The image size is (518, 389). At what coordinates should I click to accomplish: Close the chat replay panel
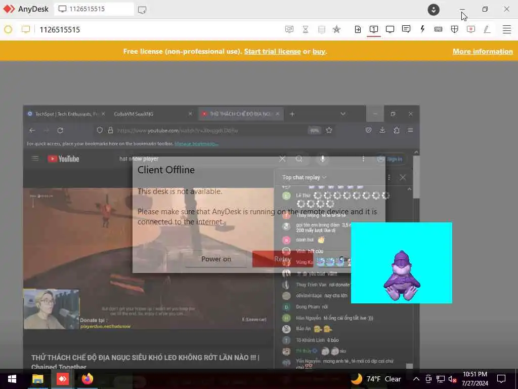point(403,177)
